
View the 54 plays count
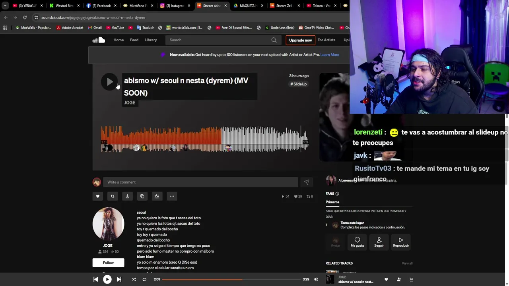point(286,196)
